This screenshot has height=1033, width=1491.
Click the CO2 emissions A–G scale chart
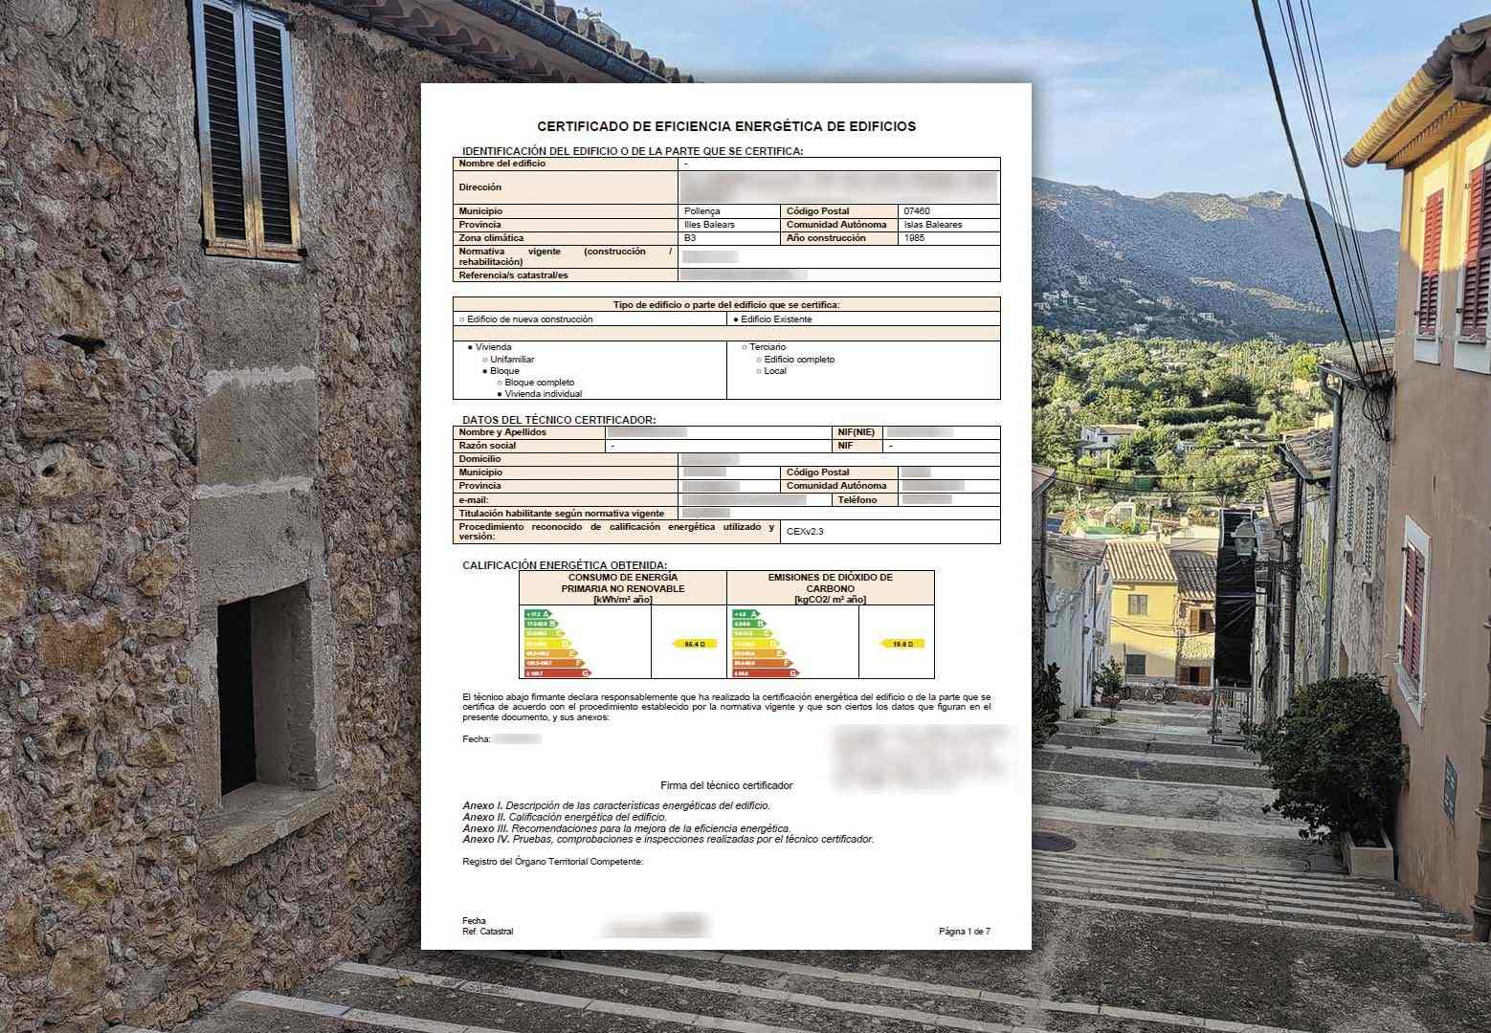tap(765, 643)
